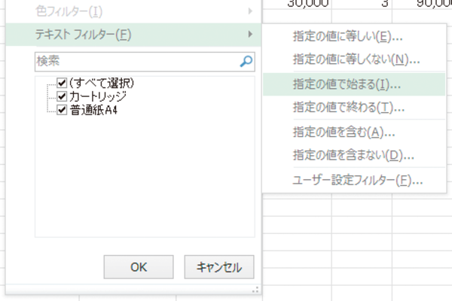Select 指定の値で終わる(T)
The width and height of the screenshot is (452, 301).
(x=354, y=108)
